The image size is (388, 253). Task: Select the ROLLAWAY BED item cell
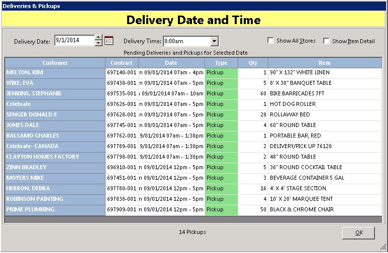pos(324,114)
